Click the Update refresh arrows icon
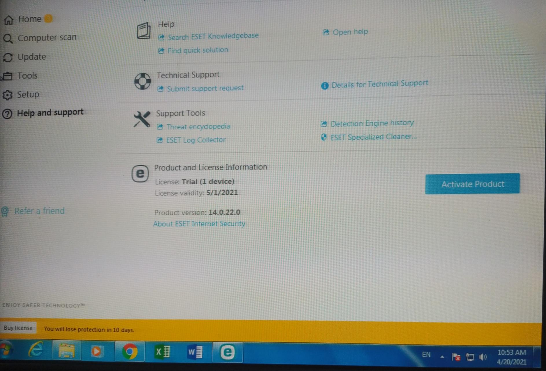The width and height of the screenshot is (546, 371). 8,57
